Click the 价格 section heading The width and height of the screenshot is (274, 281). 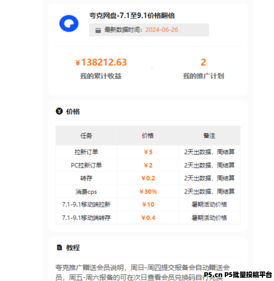pos(73,112)
